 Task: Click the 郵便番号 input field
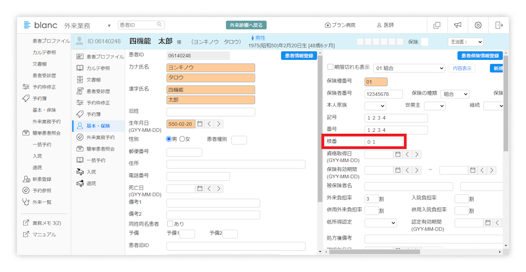point(184,152)
